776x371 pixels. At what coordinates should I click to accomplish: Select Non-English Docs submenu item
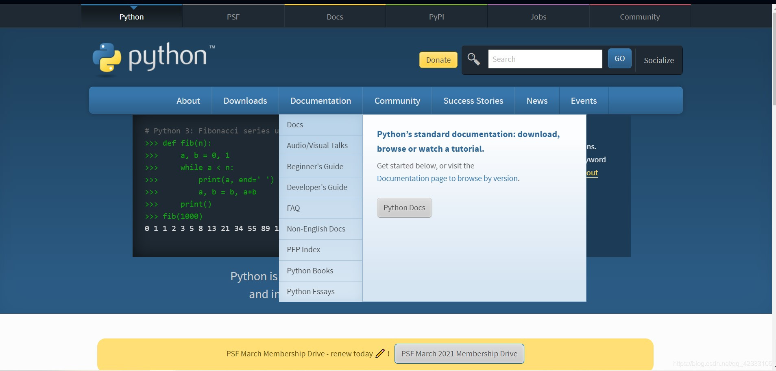click(x=320, y=229)
